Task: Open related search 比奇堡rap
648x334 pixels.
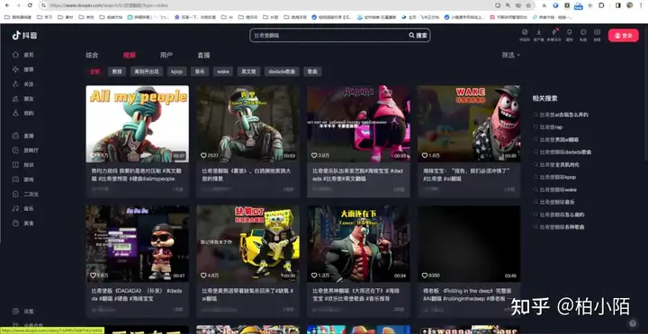Action: (x=551, y=127)
